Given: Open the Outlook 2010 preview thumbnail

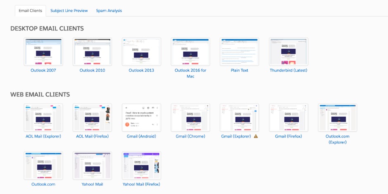Looking at the screenshot, I should 92,52.
